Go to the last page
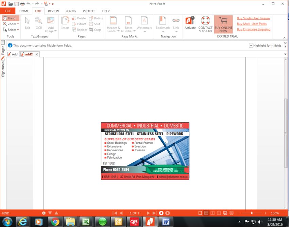The width and height of the screenshot is (289, 227). coord(155,213)
